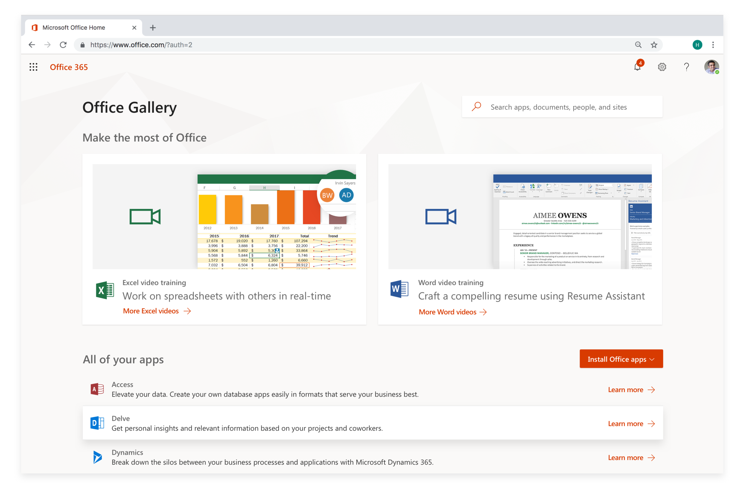Open the notifications bell
The height and width of the screenshot is (494, 747).
(637, 67)
